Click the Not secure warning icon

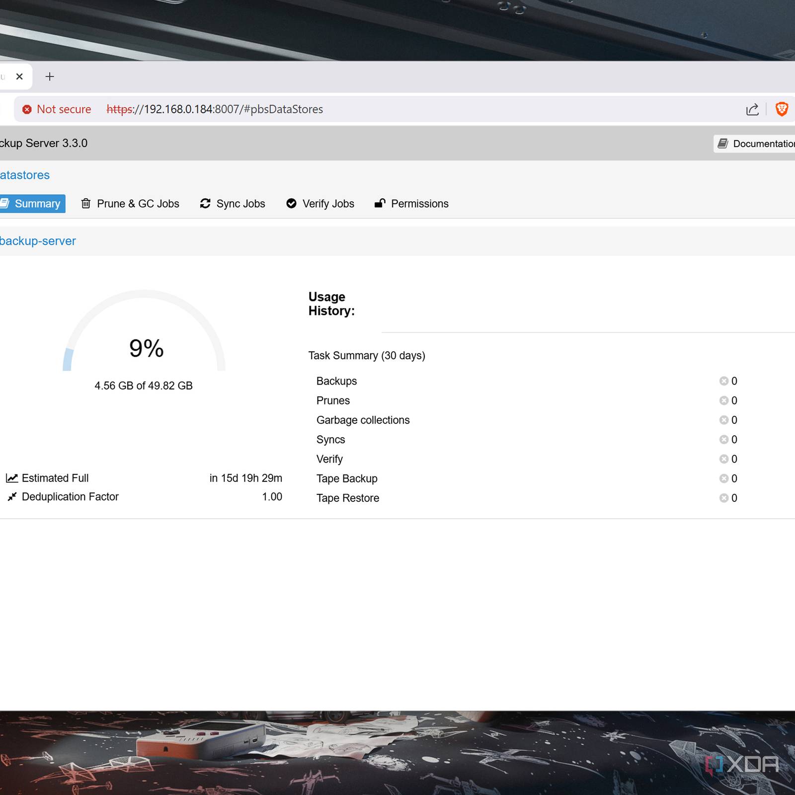tap(27, 109)
